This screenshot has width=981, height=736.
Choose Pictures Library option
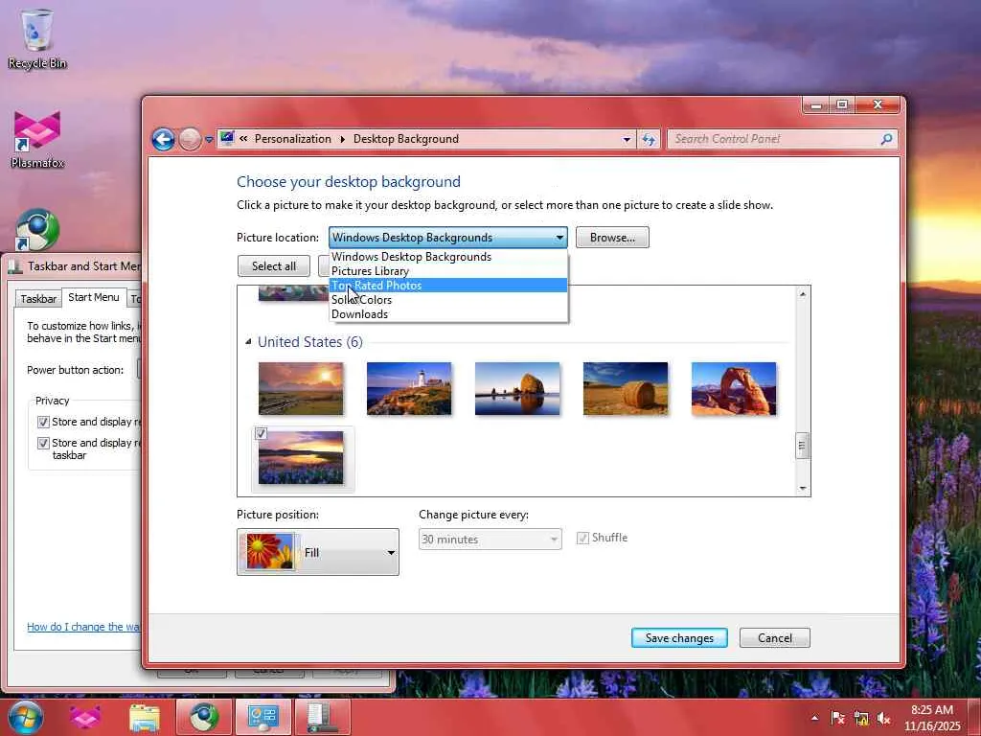448,271
